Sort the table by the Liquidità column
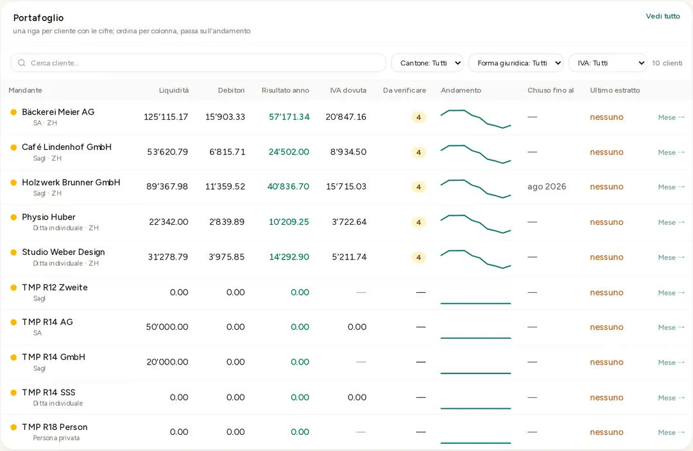Screen dimensions: 693x451 point(174,90)
